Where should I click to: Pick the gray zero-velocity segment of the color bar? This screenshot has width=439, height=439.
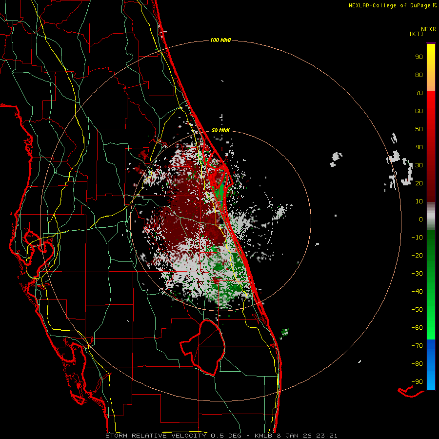[x=431, y=216]
